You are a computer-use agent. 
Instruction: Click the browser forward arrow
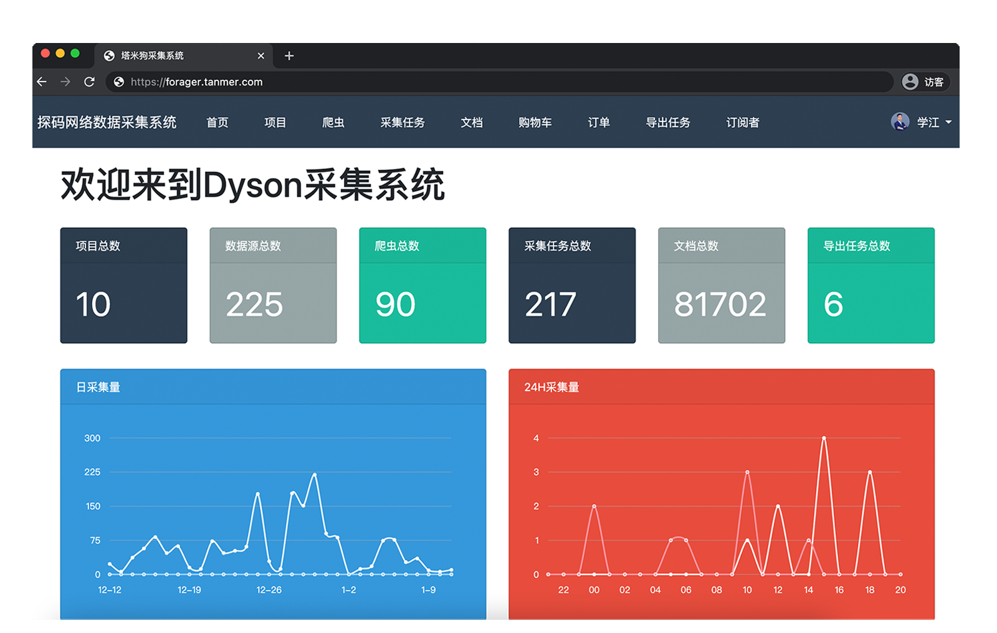(65, 82)
